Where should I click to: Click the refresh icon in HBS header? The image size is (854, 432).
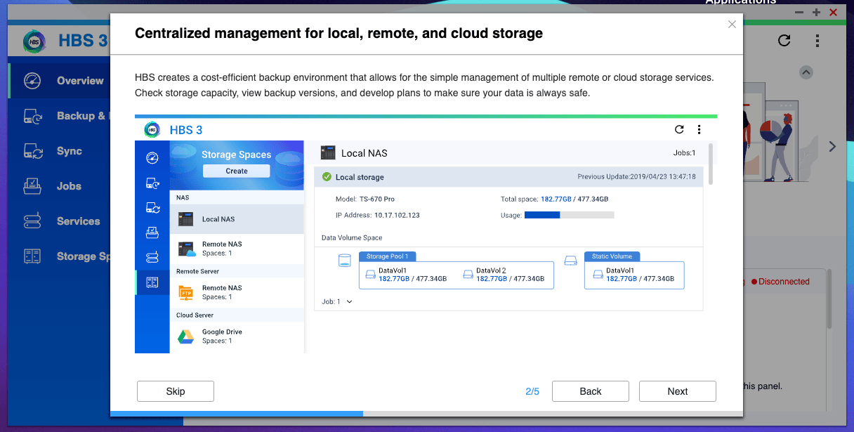(784, 41)
